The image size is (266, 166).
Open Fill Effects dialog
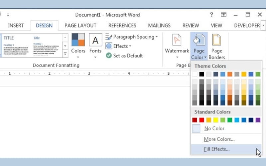coord(226,149)
